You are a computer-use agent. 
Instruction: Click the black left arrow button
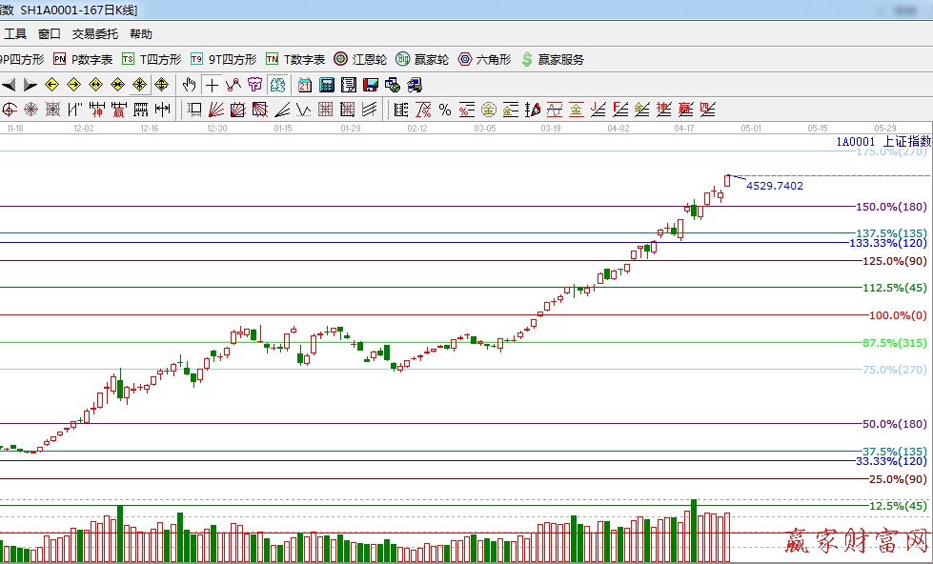click(9, 85)
